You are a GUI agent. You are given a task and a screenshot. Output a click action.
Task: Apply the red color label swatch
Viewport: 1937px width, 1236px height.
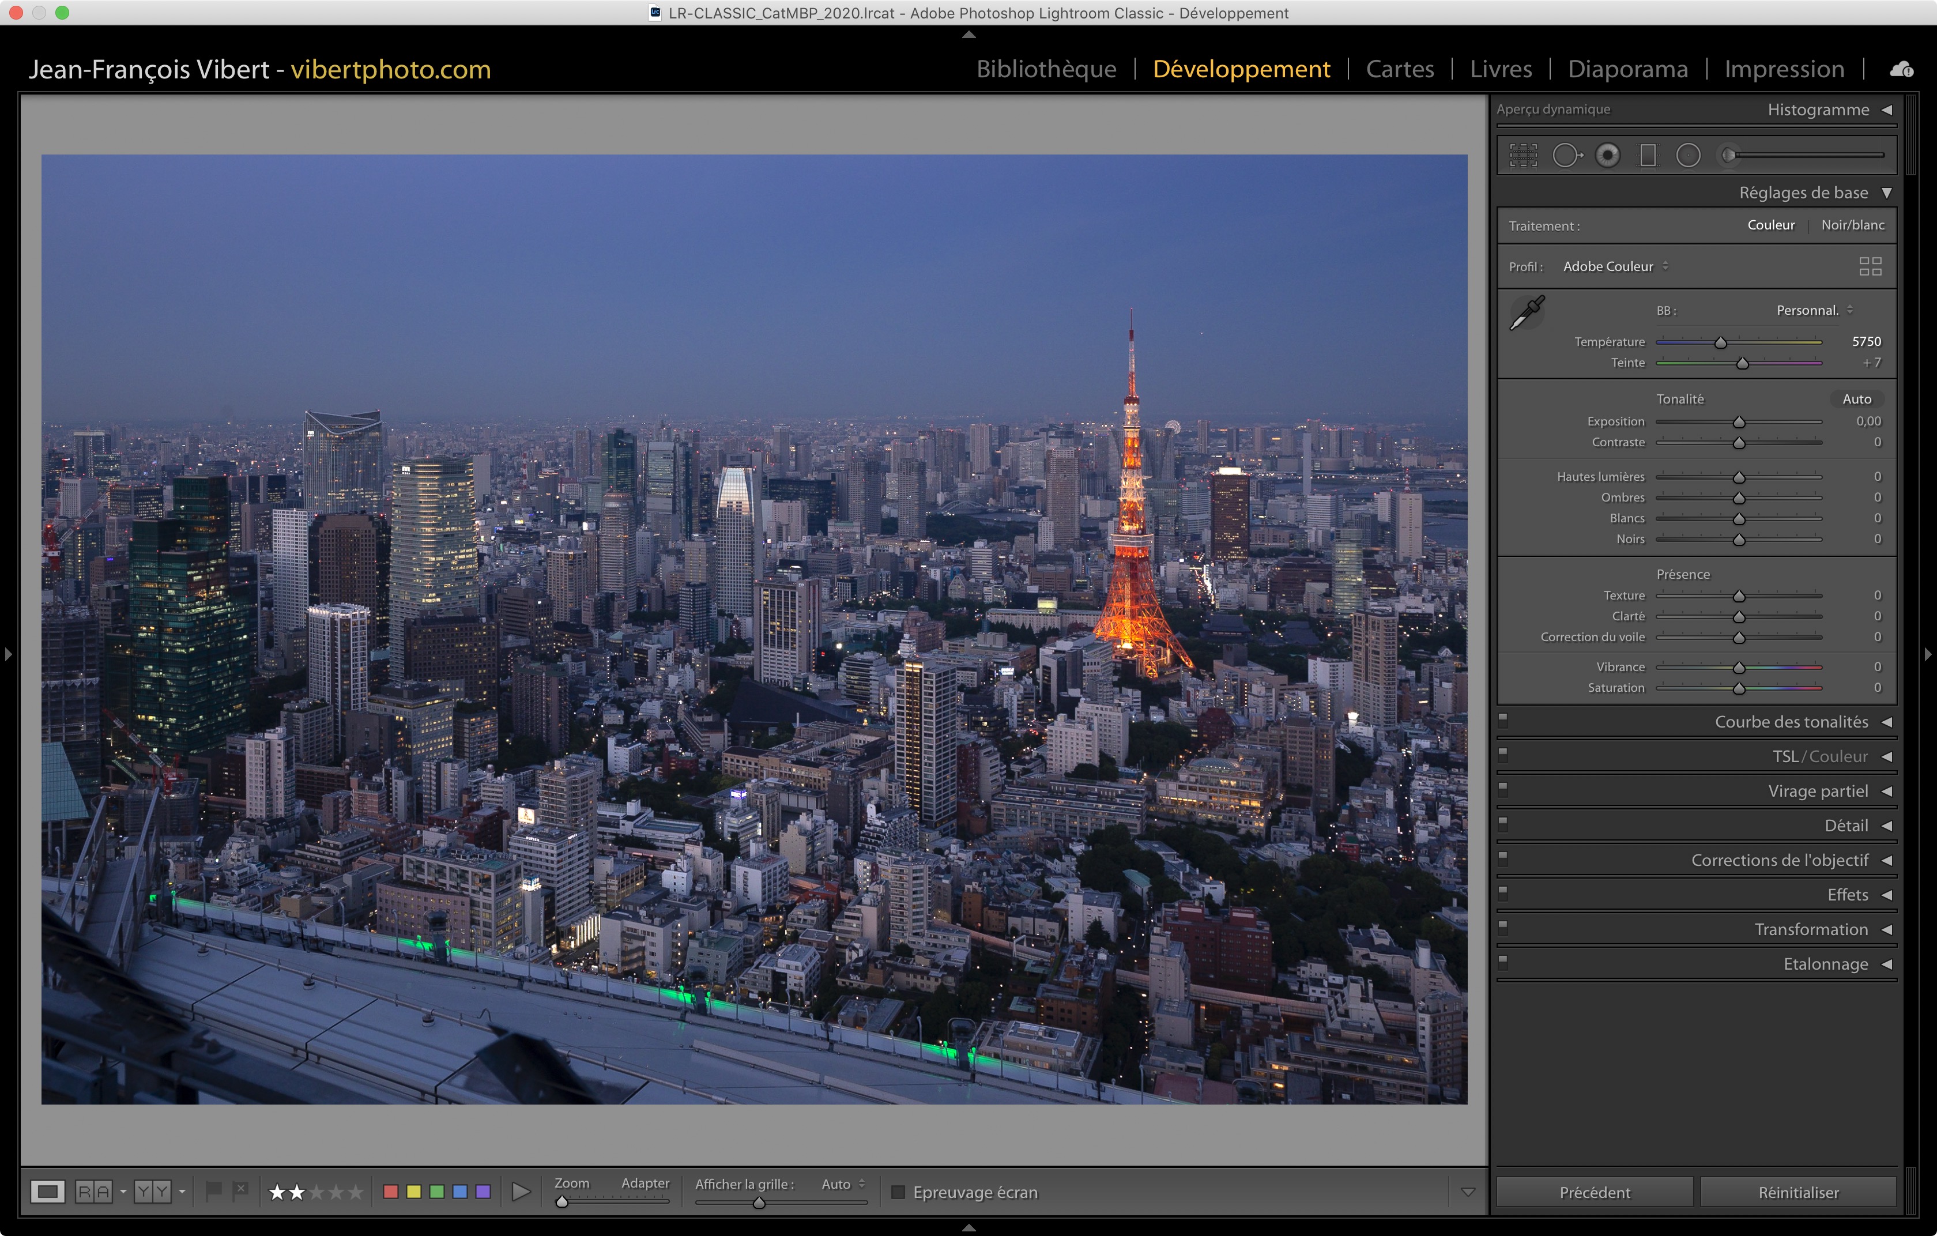tap(391, 1192)
